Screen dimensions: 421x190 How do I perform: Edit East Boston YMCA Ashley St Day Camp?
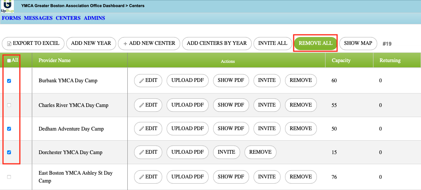[148, 177]
